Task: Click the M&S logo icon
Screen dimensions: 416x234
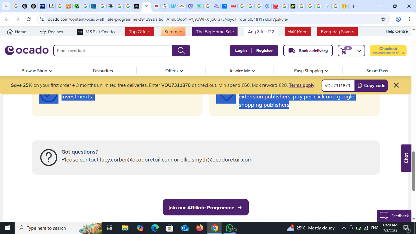Action: click(x=80, y=32)
